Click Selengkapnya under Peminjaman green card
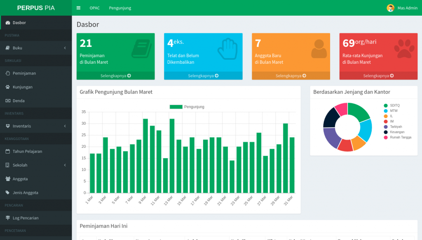This screenshot has width=422, height=240. pos(116,76)
